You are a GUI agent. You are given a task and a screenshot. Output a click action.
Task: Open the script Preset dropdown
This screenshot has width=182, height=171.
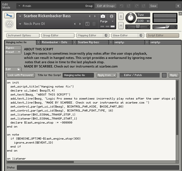(13, 52)
